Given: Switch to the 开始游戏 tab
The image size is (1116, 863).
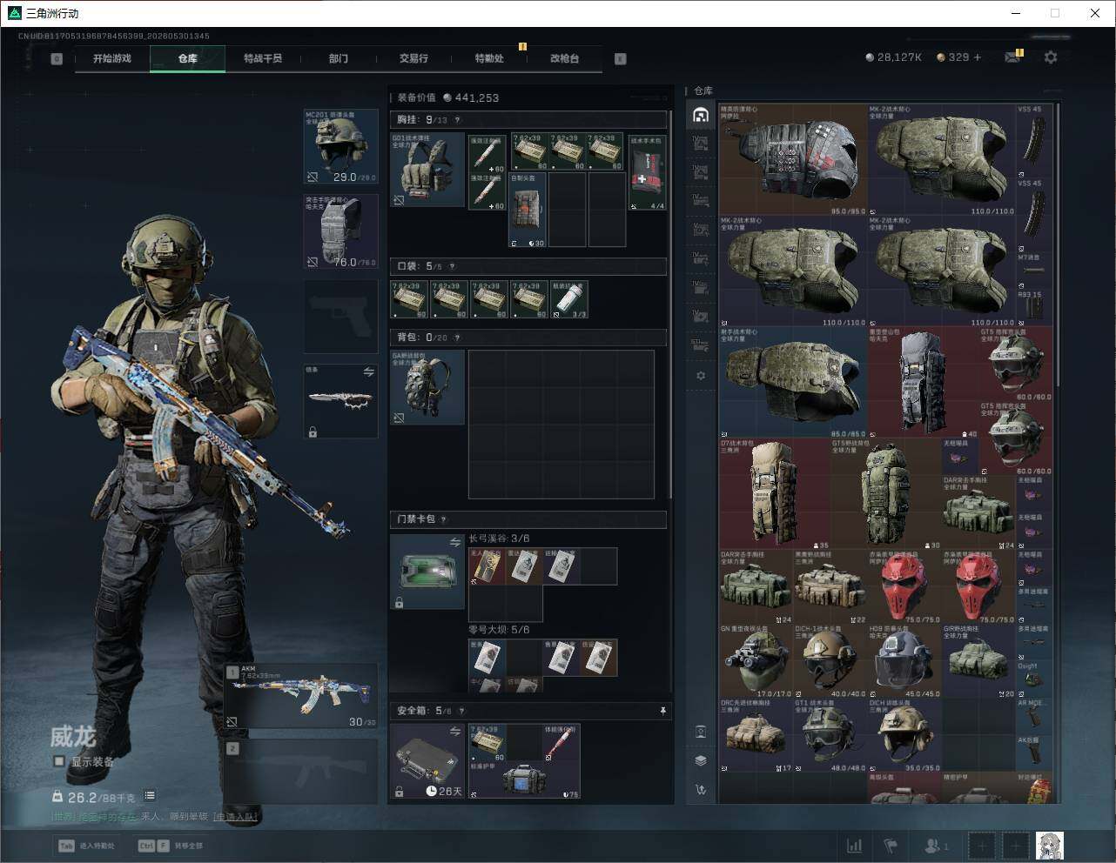Looking at the screenshot, I should pos(112,58).
